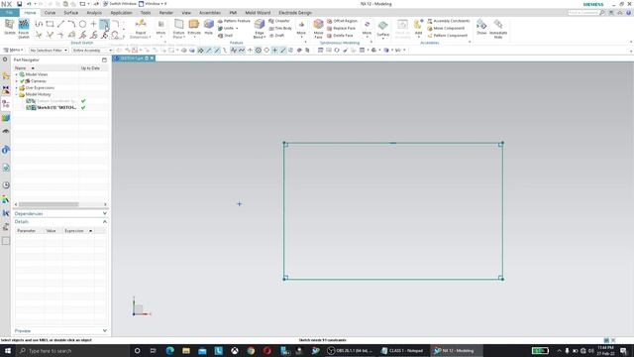Viewport: 634px width, 357px height.
Task: Click the Windows search box
Action: tap(72, 350)
